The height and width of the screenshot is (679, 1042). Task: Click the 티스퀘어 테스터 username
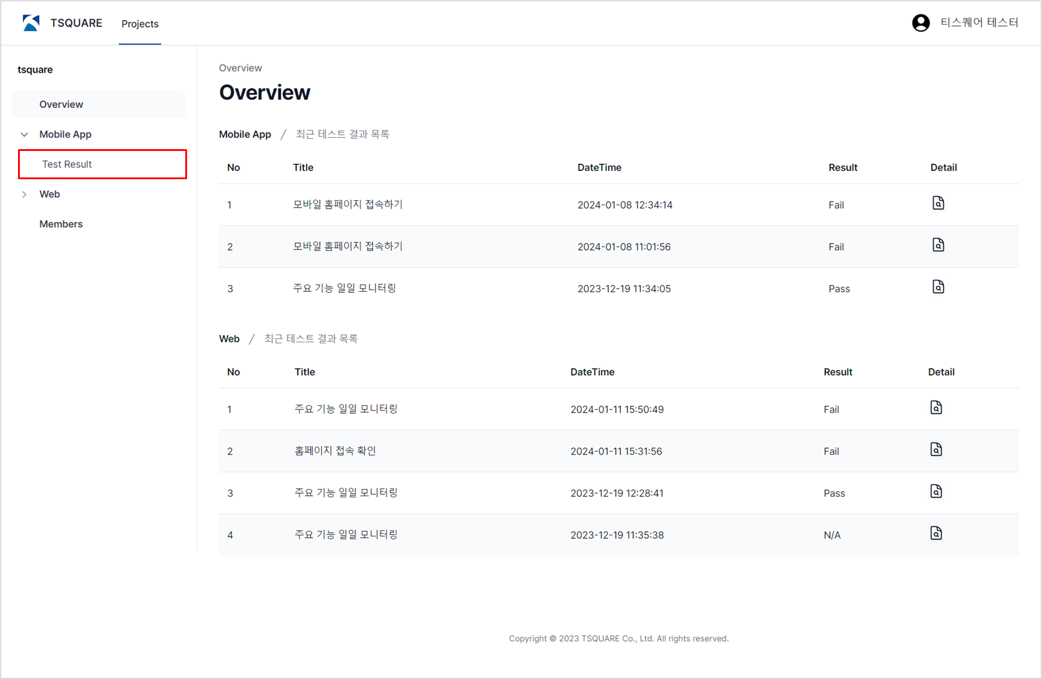coord(979,23)
